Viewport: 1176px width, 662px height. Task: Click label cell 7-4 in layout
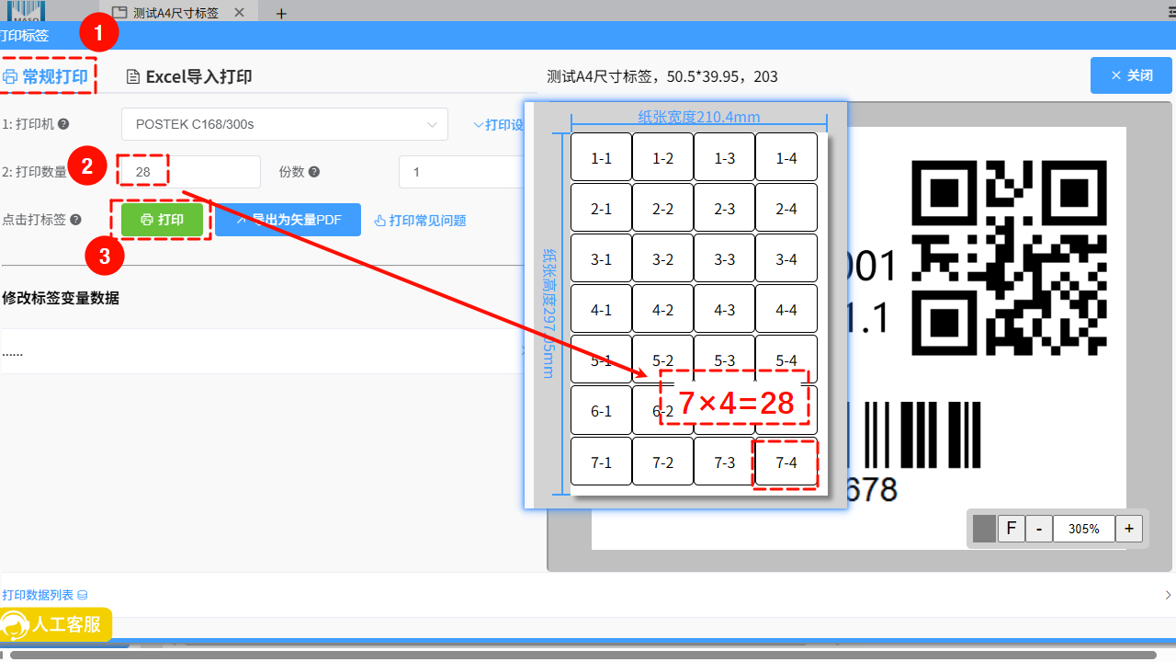[786, 462]
